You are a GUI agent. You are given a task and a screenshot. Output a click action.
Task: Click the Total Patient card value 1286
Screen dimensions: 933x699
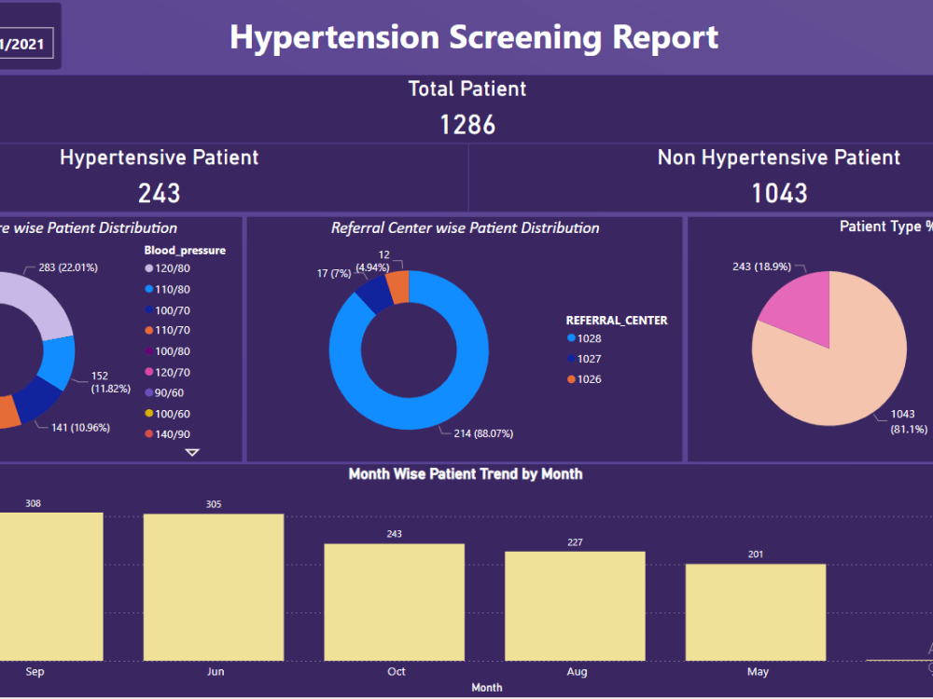coord(467,125)
